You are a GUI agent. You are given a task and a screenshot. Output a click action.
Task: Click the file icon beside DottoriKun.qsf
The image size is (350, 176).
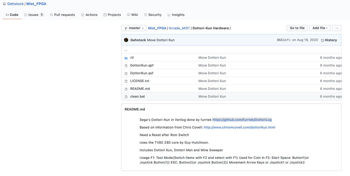tap(126, 73)
